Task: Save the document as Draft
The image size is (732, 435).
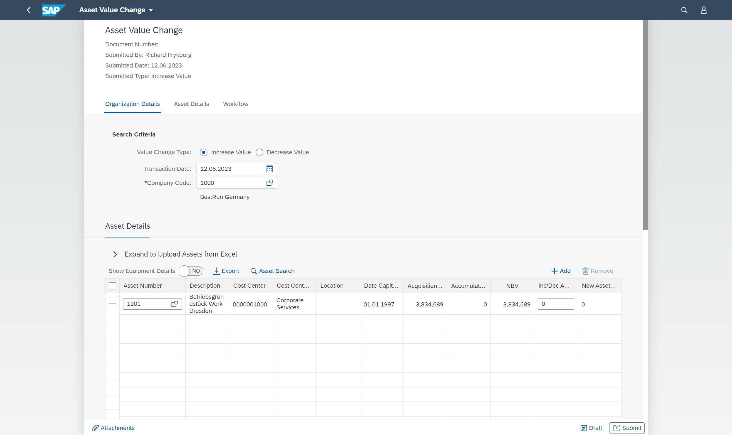Action: [591, 428]
